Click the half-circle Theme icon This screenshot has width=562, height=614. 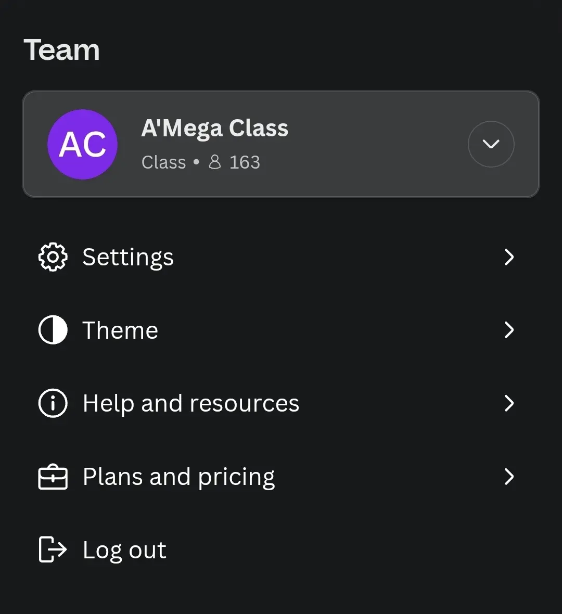click(x=53, y=330)
